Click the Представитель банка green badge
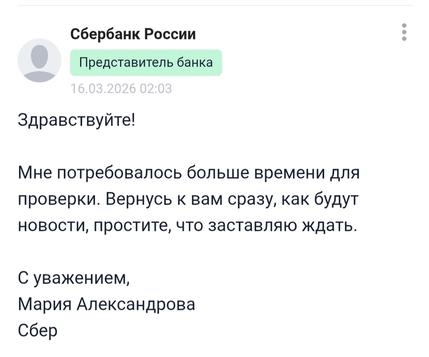429x357 pixels. point(146,63)
